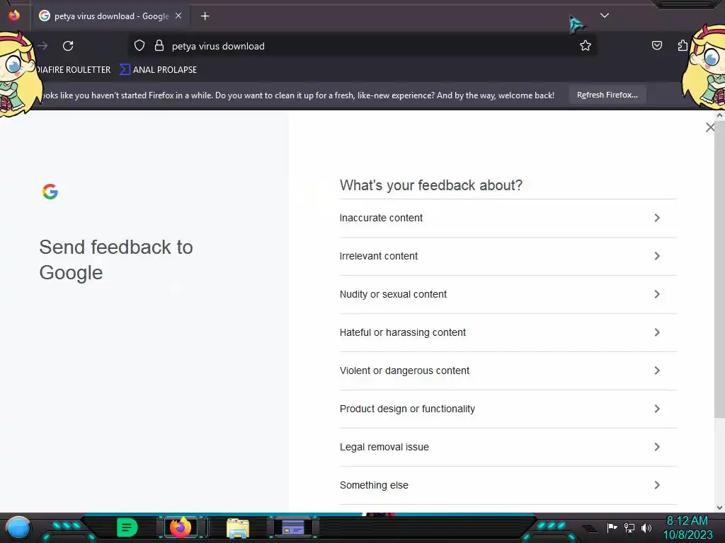Click the volume speaker tray icon
The width and height of the screenshot is (725, 543).
pos(646,527)
